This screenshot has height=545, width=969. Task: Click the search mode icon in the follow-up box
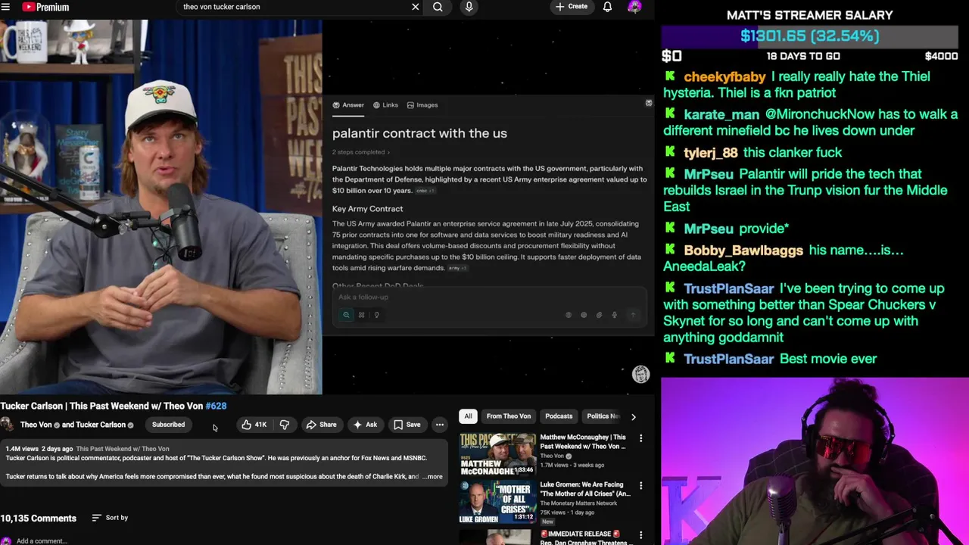[x=346, y=315]
